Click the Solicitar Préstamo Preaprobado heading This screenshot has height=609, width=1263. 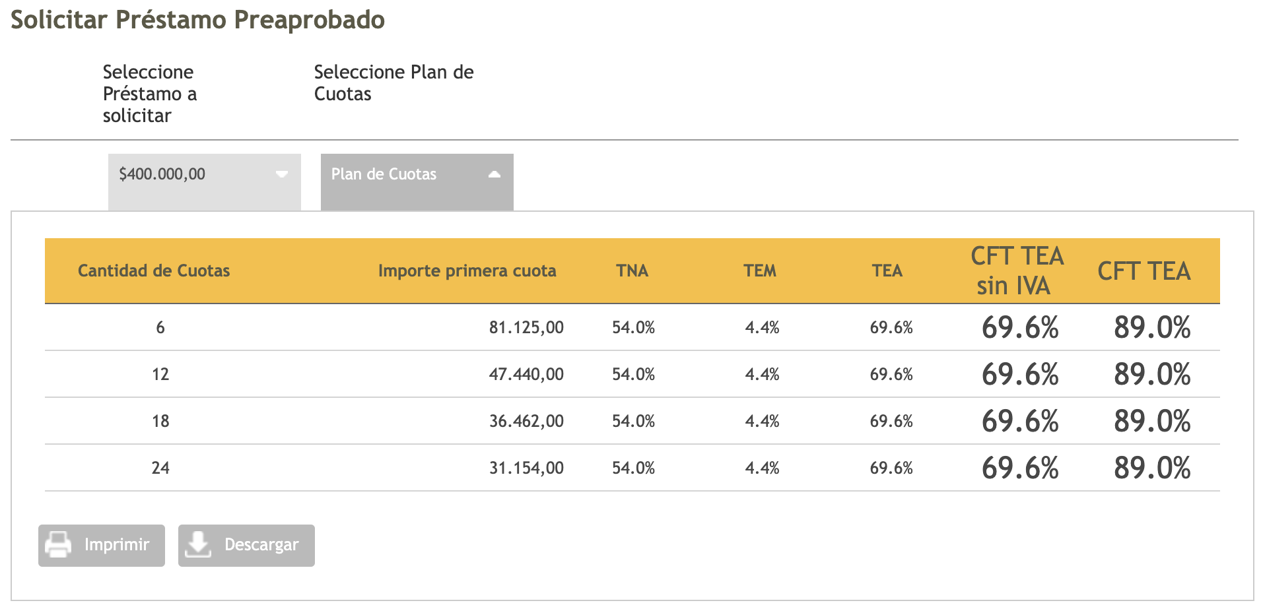coord(198,20)
